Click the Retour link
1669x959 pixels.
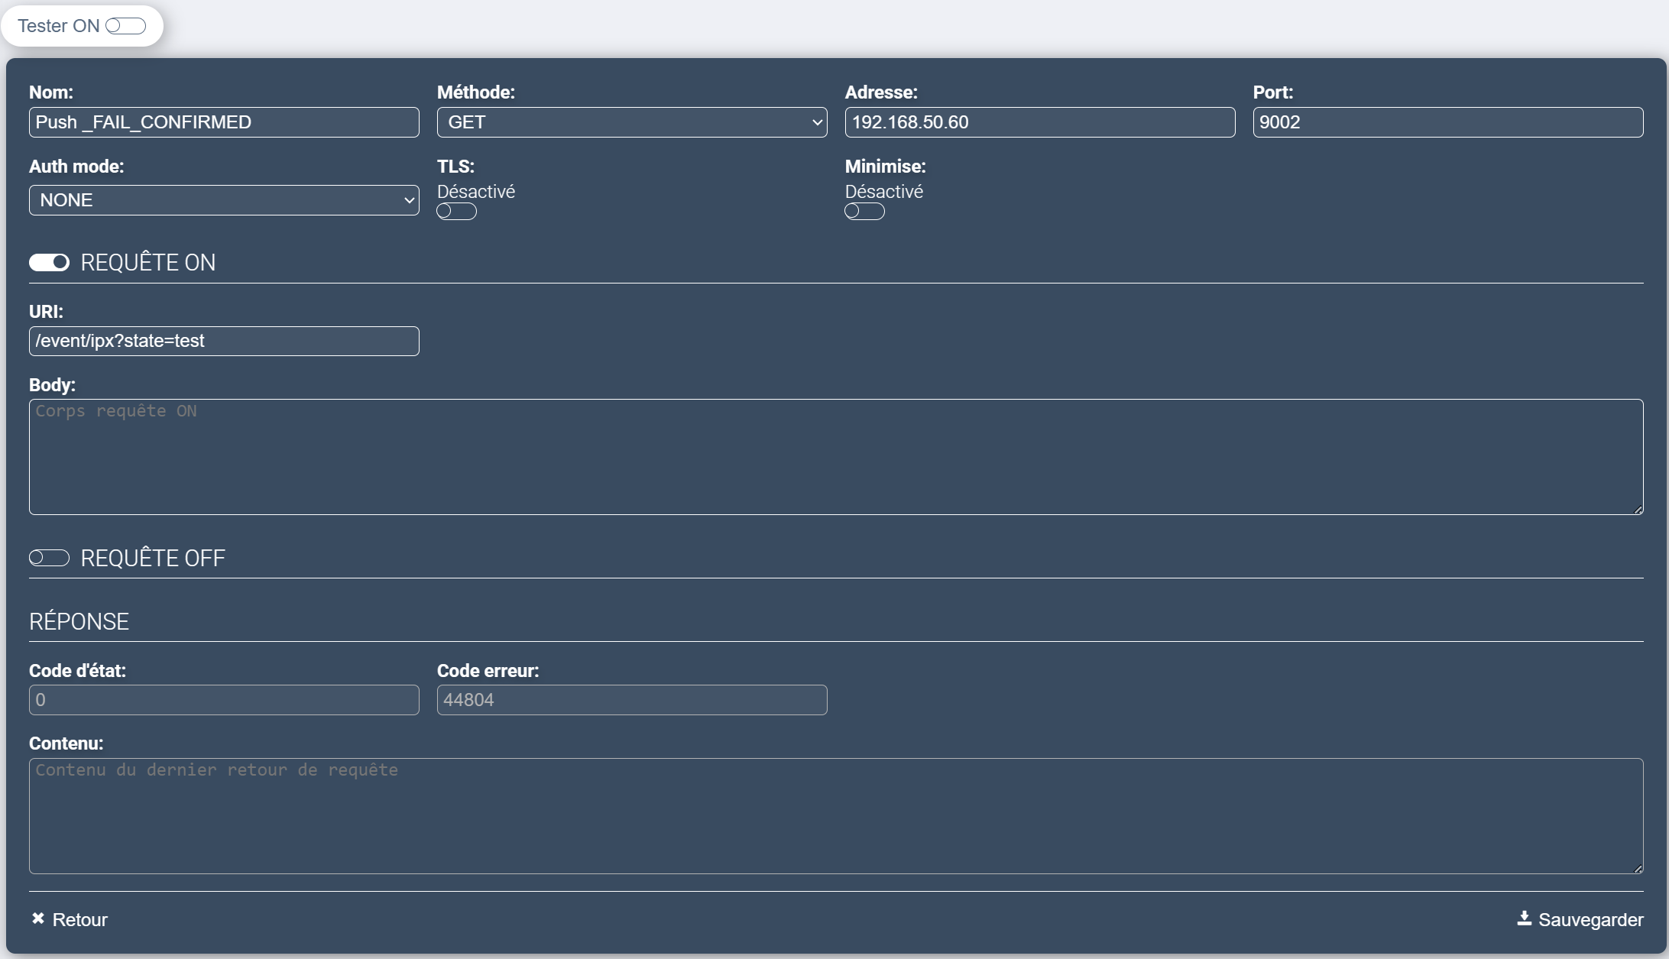[x=79, y=920]
